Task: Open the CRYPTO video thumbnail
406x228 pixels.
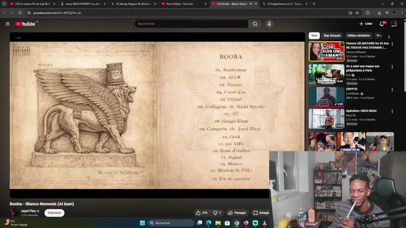Action: pyautogui.click(x=326, y=97)
